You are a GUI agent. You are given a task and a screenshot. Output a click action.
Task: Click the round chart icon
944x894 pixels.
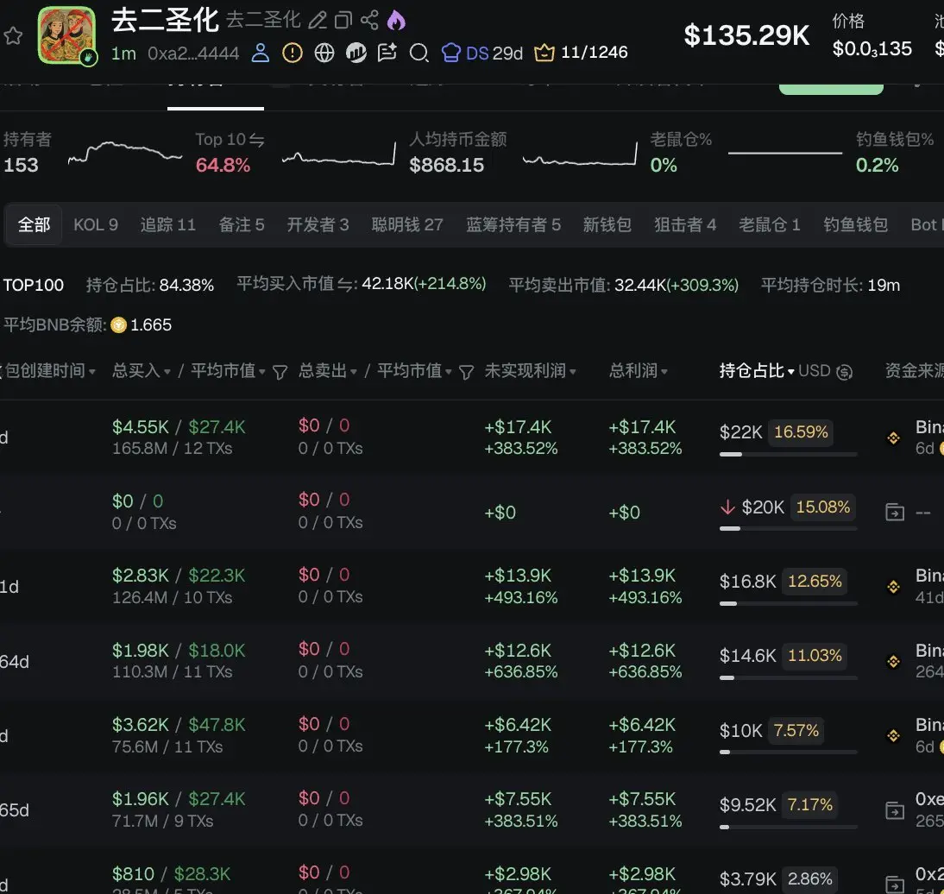point(356,53)
